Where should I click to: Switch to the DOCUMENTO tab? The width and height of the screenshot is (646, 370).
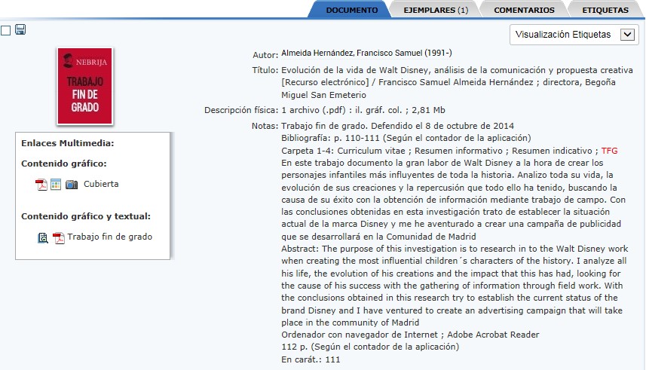[x=351, y=10]
